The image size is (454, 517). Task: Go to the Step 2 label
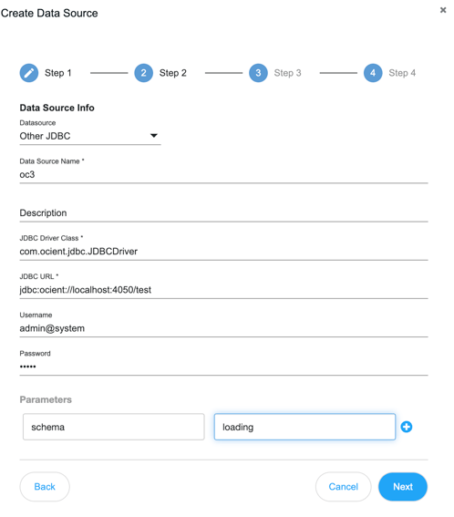(173, 73)
